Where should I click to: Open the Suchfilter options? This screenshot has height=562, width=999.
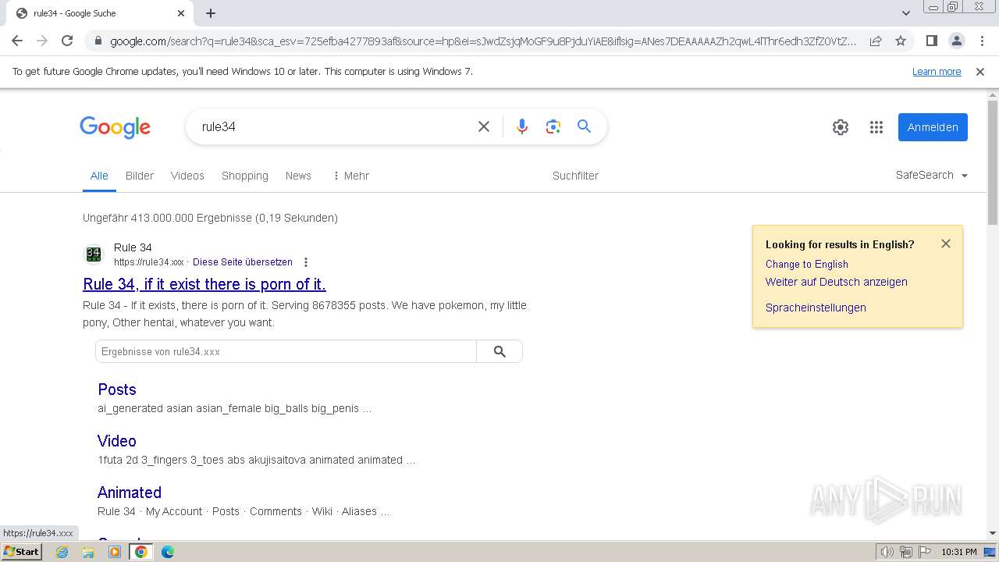(x=575, y=176)
